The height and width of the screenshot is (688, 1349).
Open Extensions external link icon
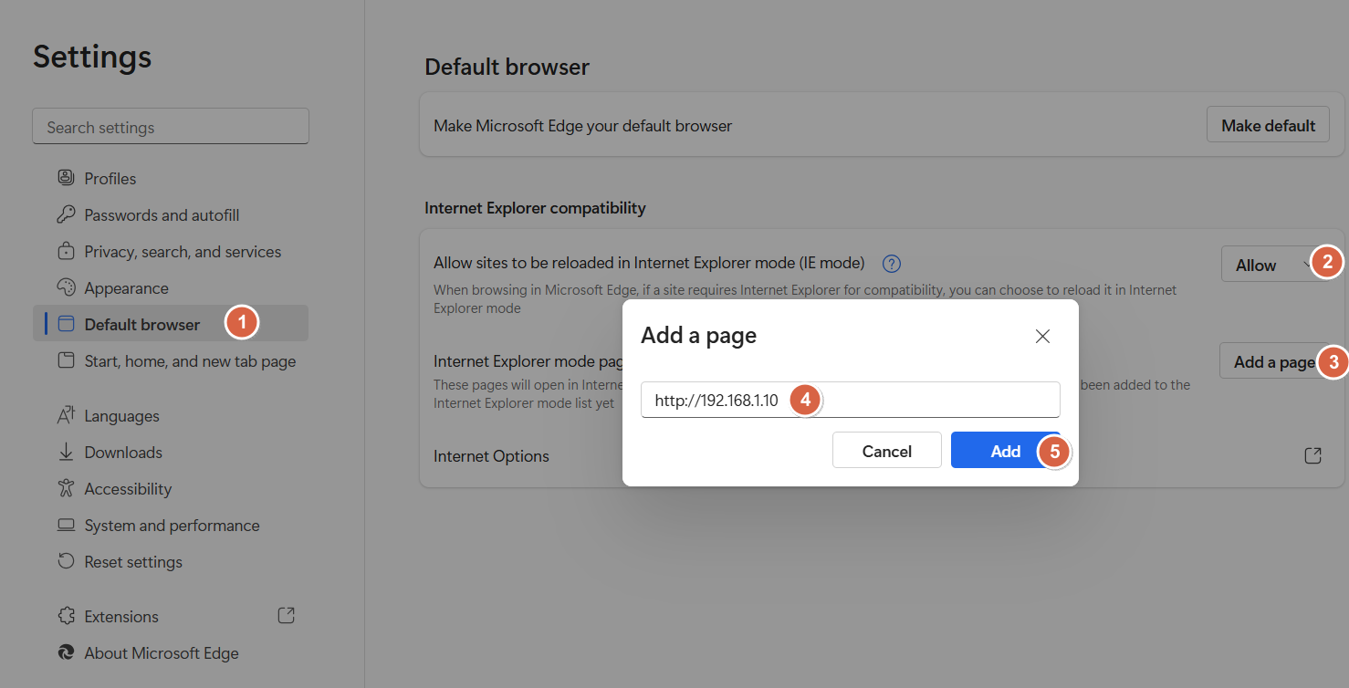tap(286, 616)
